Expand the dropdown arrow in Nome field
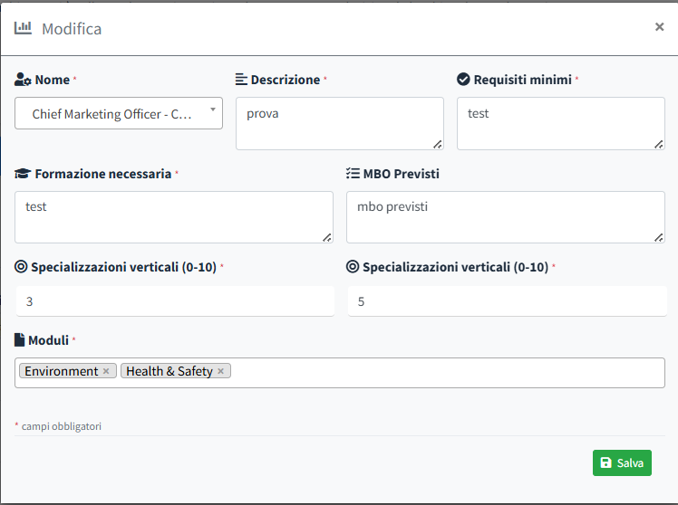Image resolution: width=678 pixels, height=505 pixels. (212, 110)
